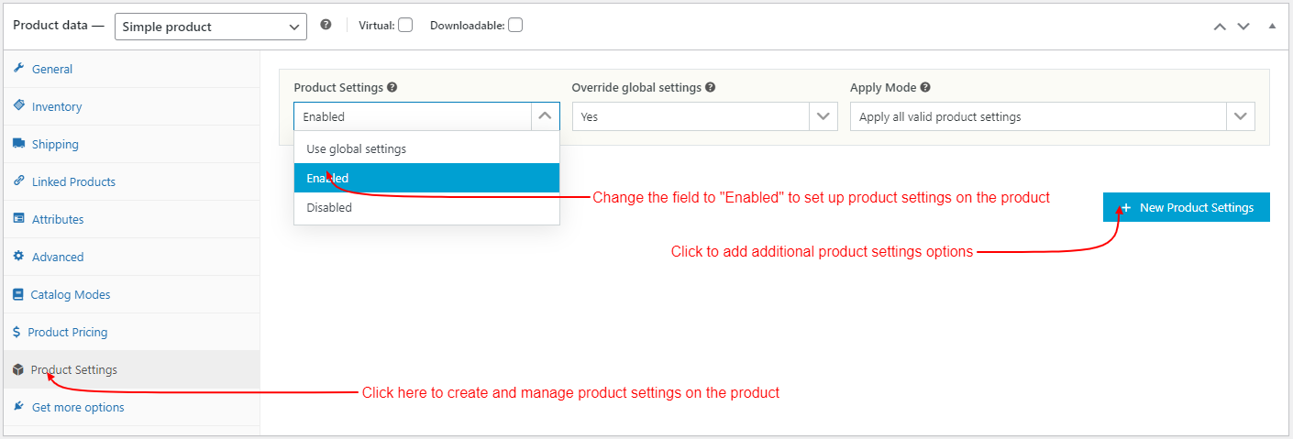Enable the Downloadable checkbox
Viewport: 1293px width, 439px height.
click(515, 26)
